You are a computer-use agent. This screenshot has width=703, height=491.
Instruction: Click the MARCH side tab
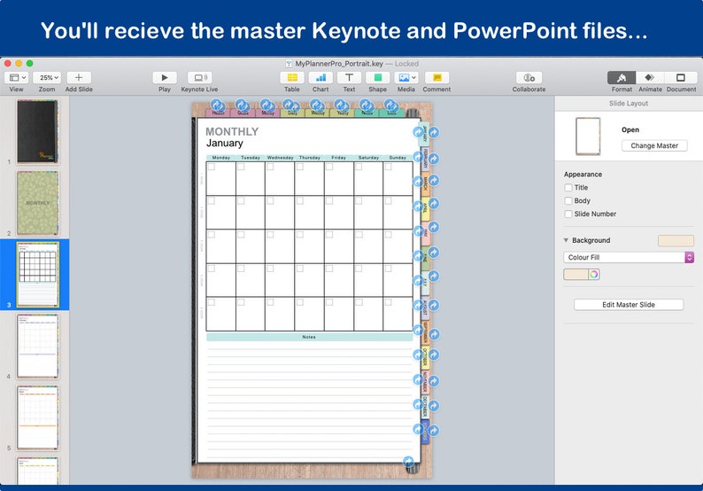[x=425, y=183]
